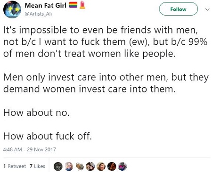212x172 pixels.
Task: Click the rainbow flag emoji beside the name
Action: pos(73,5)
